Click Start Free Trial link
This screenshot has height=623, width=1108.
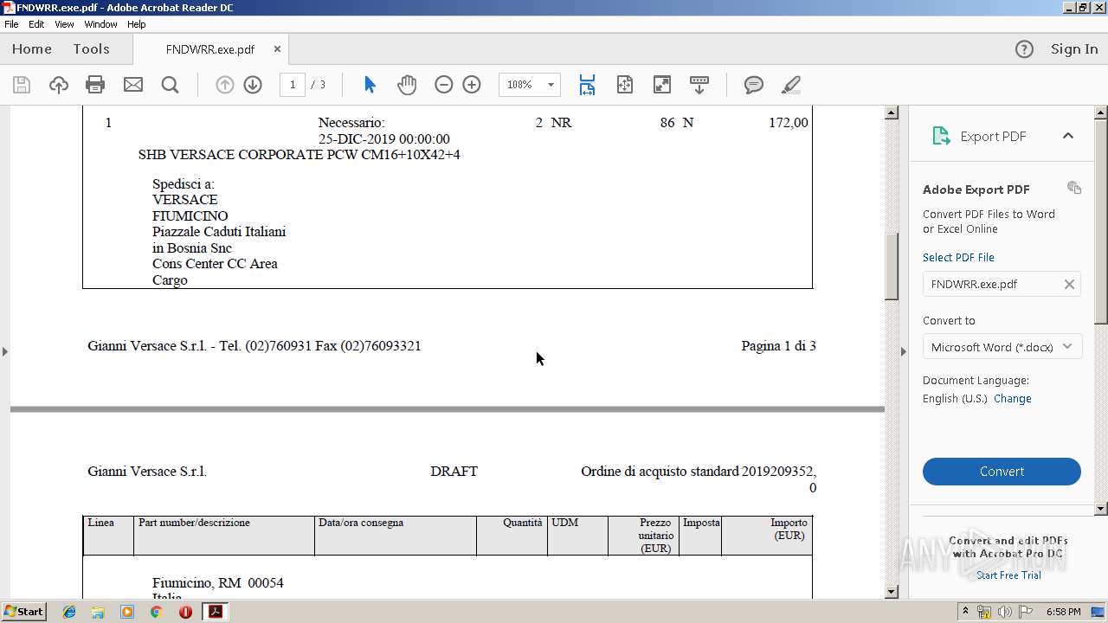(1008, 575)
